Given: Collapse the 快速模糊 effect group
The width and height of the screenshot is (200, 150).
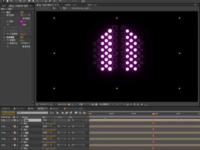Looking at the screenshot, I should tap(1, 37).
